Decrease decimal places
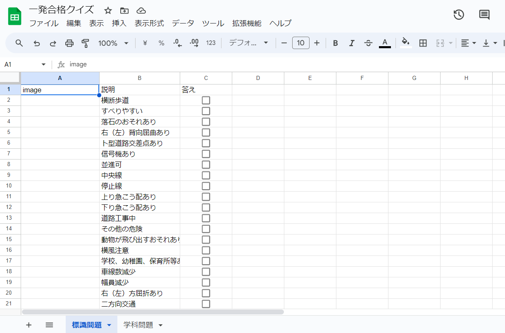The height and width of the screenshot is (333, 505). point(178,43)
